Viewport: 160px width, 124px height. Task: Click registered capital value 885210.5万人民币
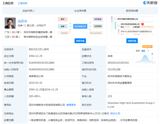(39, 50)
